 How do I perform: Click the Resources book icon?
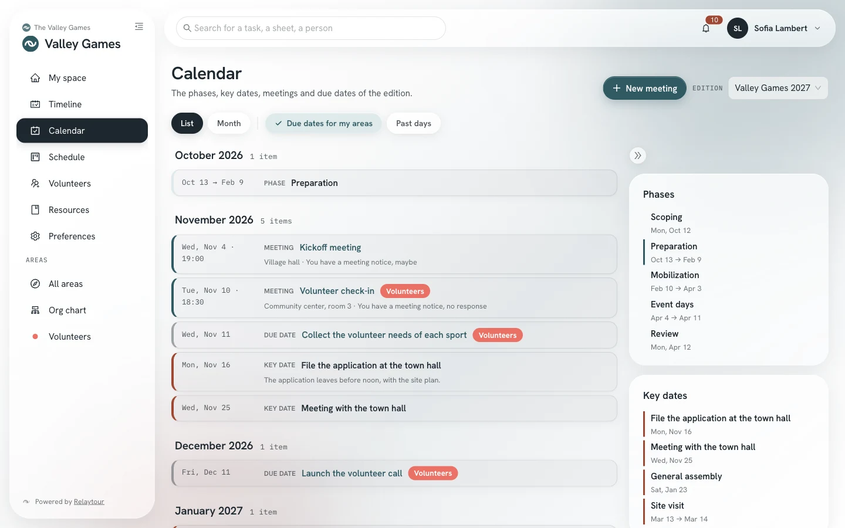35,210
